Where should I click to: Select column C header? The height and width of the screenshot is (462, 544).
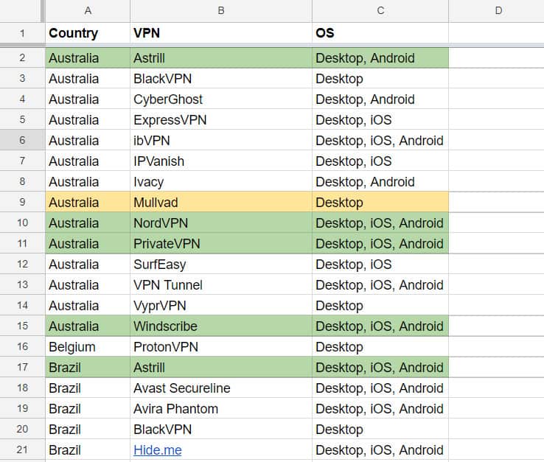pos(380,11)
